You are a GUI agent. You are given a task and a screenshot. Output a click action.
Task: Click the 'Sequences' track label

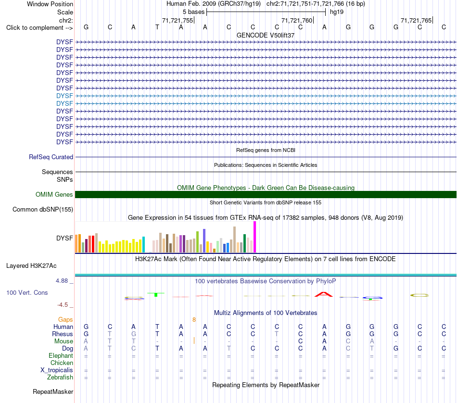pyautogui.click(x=57, y=172)
